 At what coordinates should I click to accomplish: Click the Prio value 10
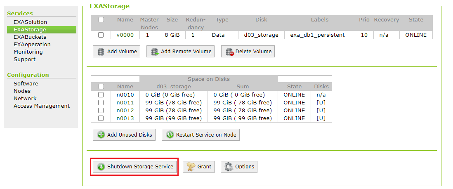pyautogui.click(x=364, y=35)
